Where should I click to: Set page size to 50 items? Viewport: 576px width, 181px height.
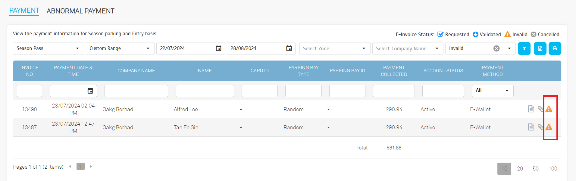tap(535, 169)
